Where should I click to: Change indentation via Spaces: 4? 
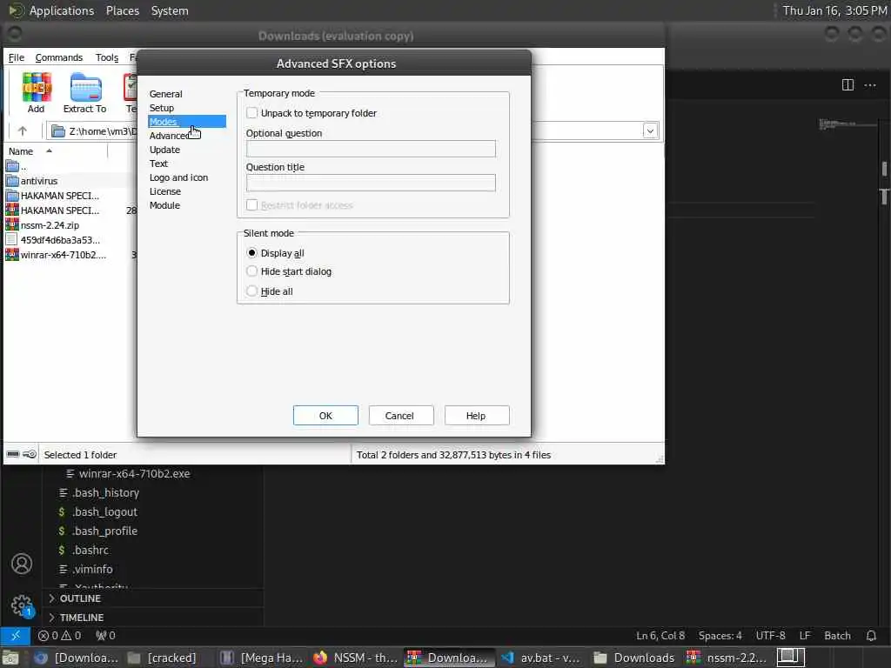click(x=720, y=636)
